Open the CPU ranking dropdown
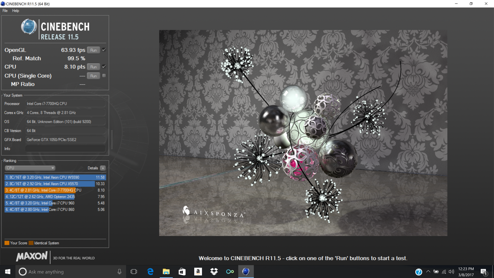This screenshot has width=494, height=278. 30,168
